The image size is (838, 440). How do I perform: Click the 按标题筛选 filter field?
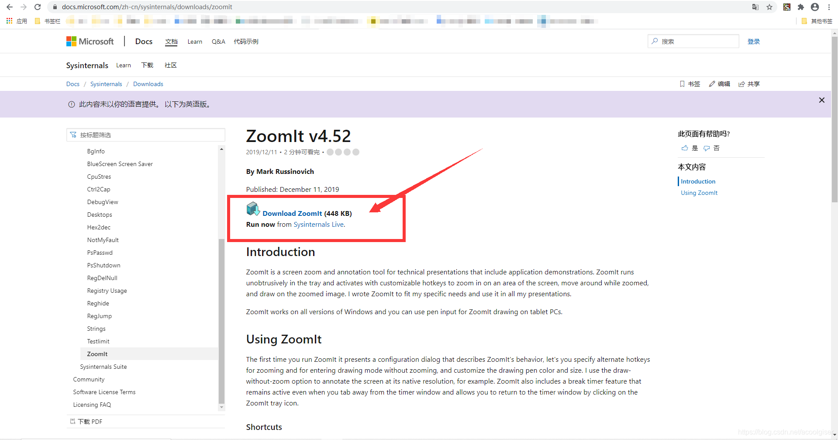[146, 135]
